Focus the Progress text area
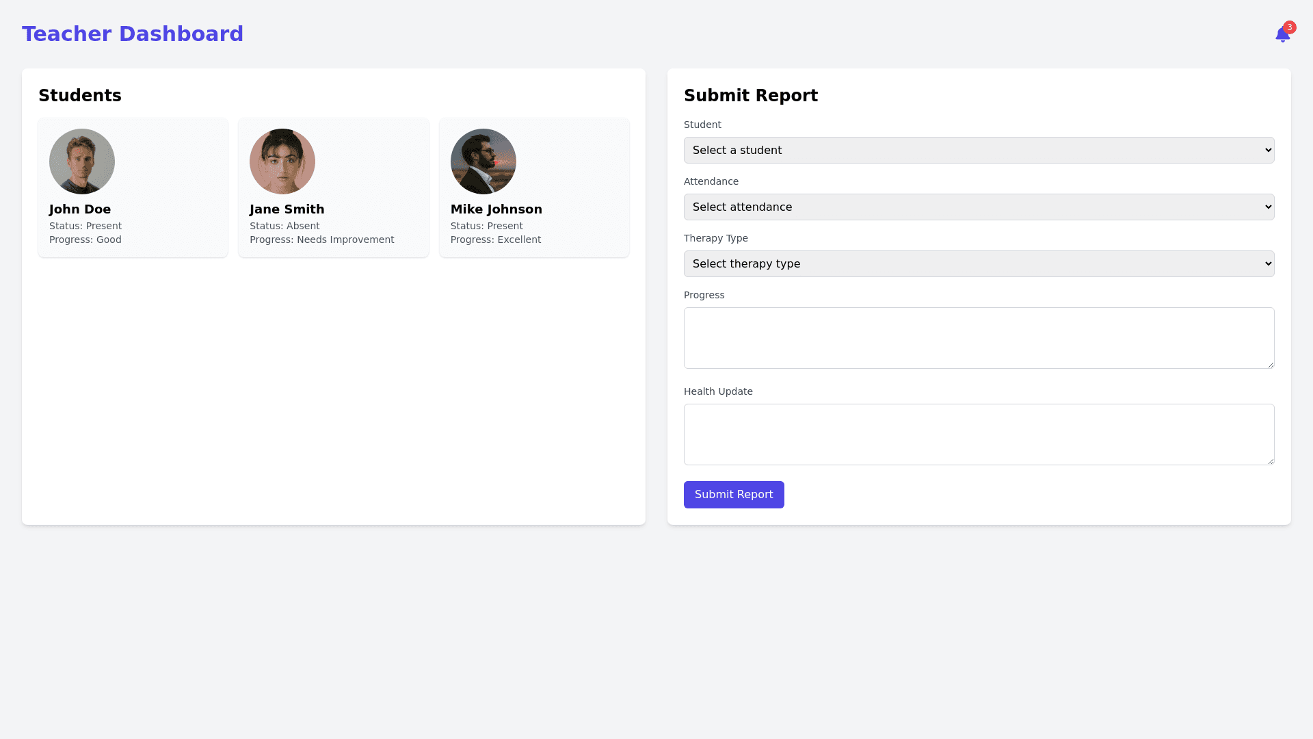This screenshot has height=739, width=1313. [979, 338]
